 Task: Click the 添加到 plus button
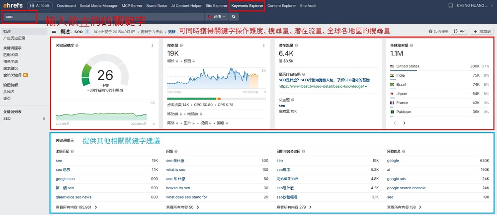[x=482, y=31]
